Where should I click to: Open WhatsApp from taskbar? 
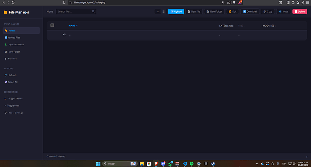point(170,164)
